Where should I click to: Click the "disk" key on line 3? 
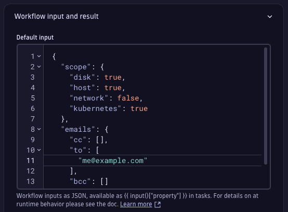tap(82, 77)
